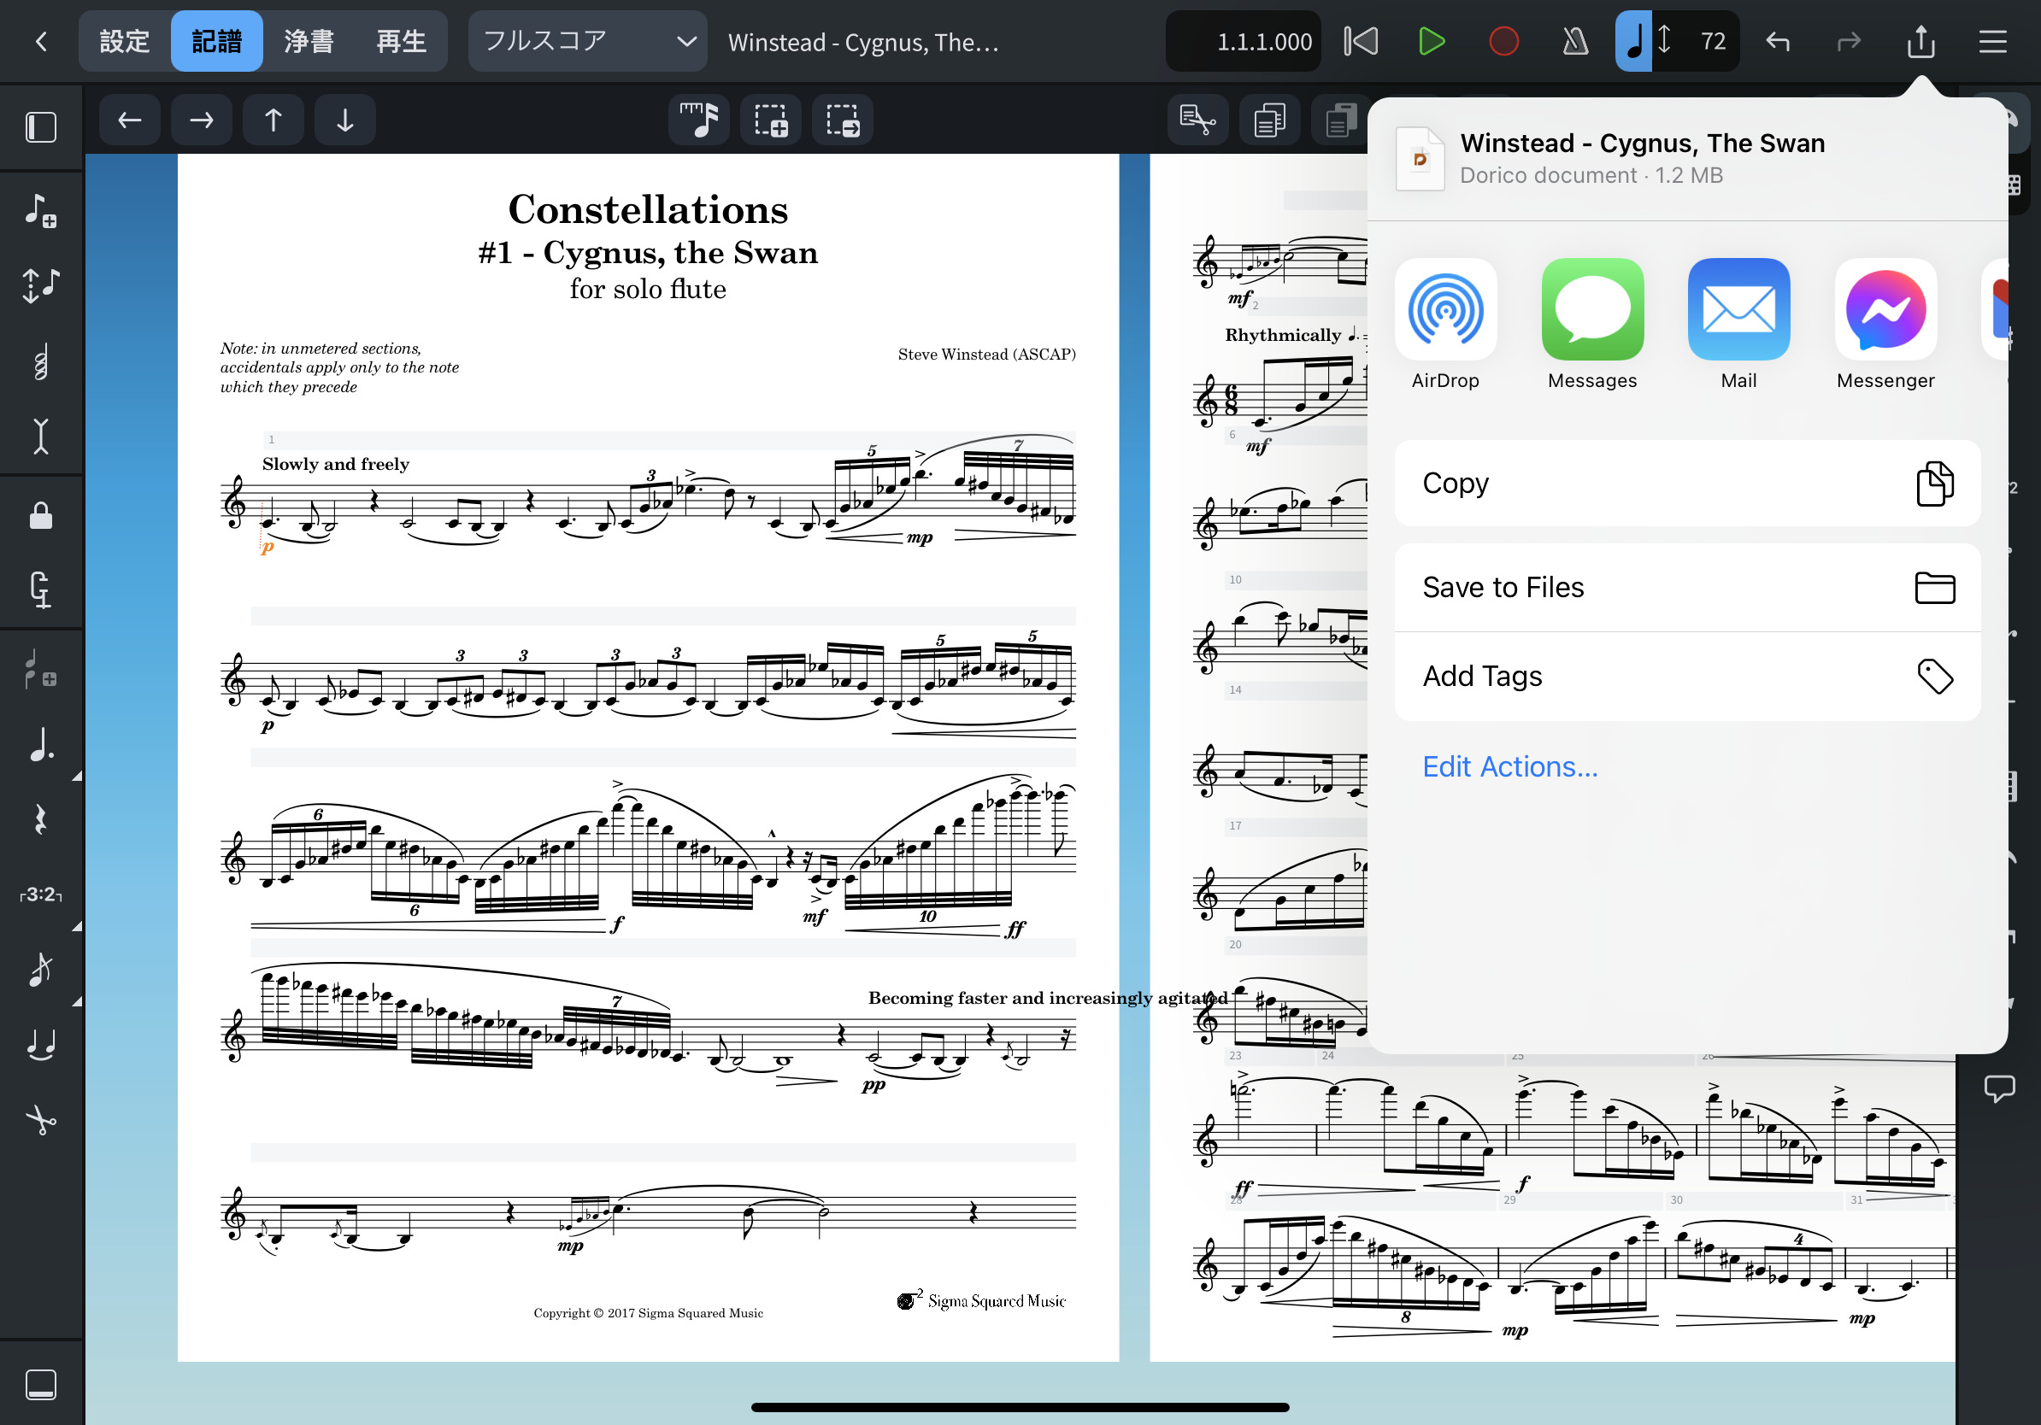2041x1425 pixels.
Task: Start playback with the green play button
Action: tap(1432, 42)
